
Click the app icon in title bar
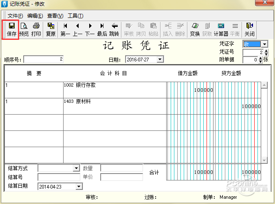point(4,4)
